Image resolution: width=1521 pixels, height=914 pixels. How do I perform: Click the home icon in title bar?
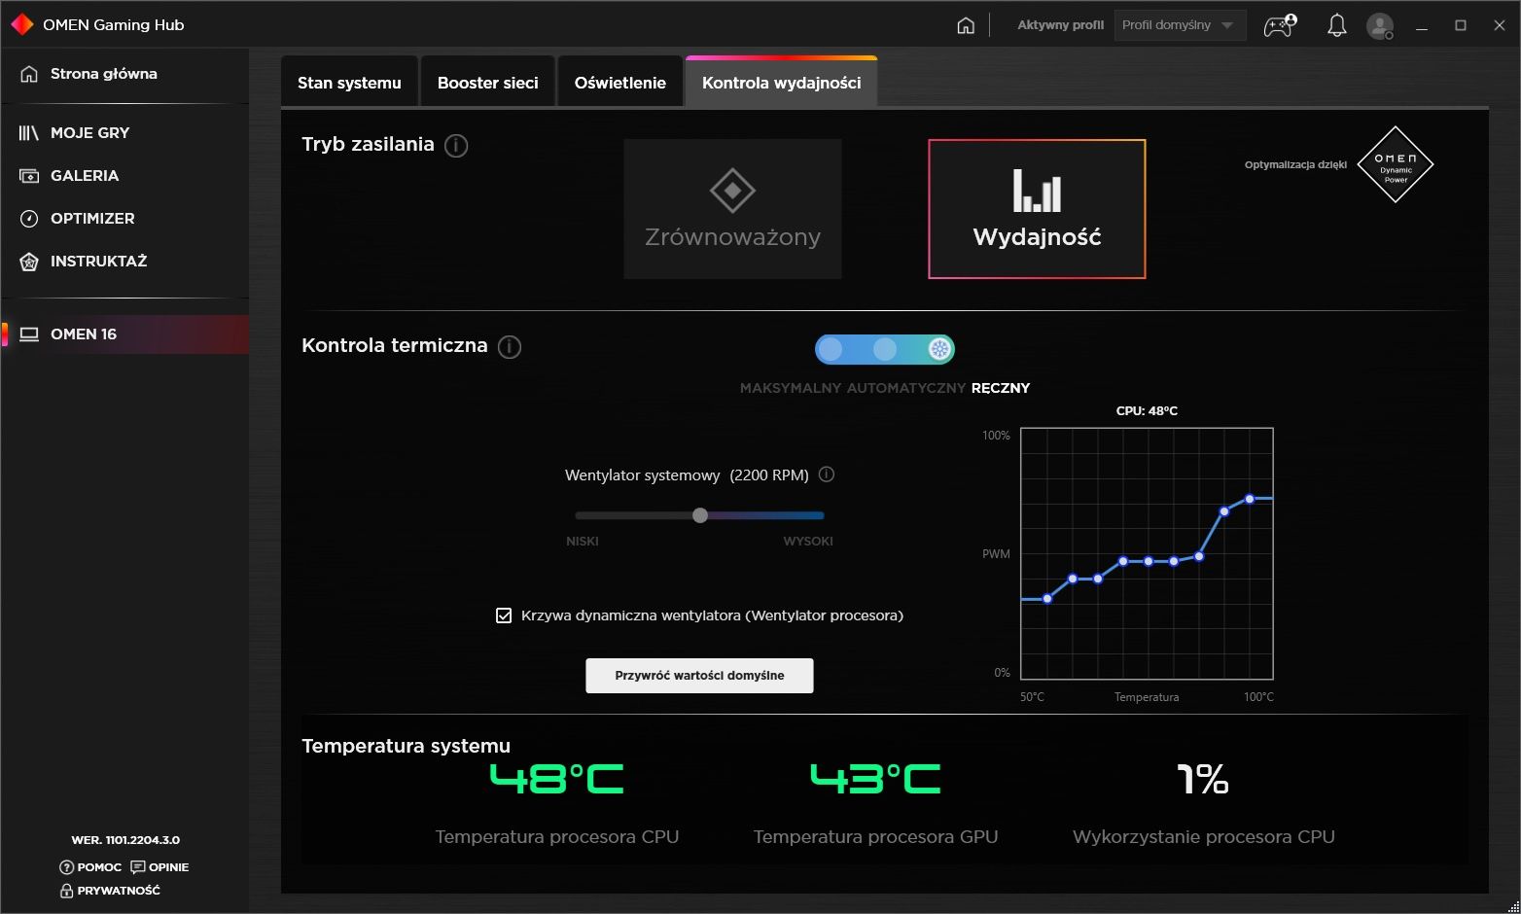pos(966,25)
